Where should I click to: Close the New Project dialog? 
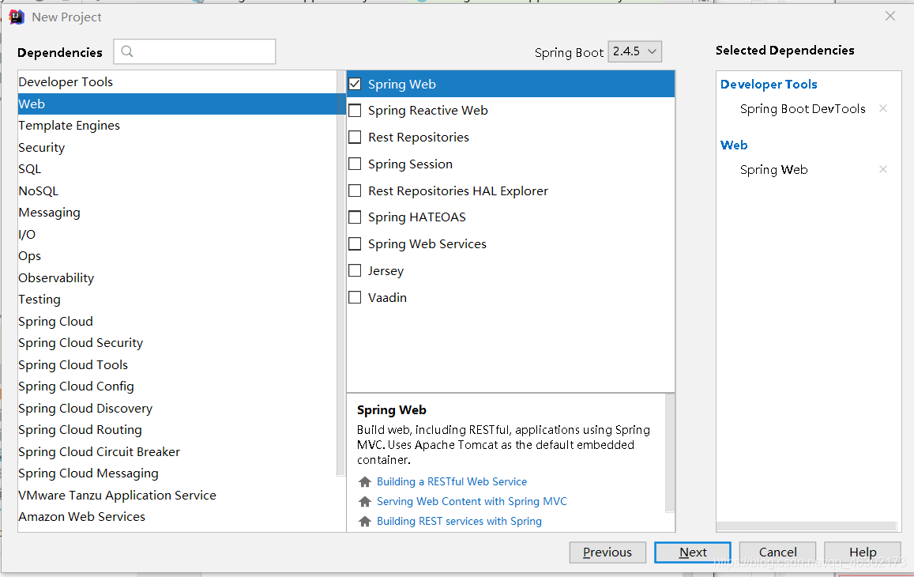pos(890,17)
